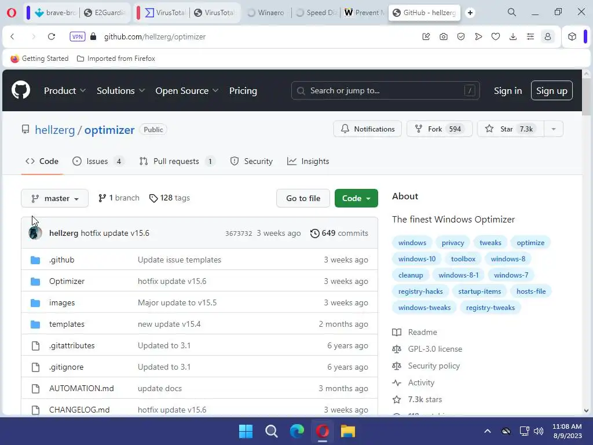Screen dimensions: 593x445
Task: Click the edit share page icon
Action: click(426, 37)
